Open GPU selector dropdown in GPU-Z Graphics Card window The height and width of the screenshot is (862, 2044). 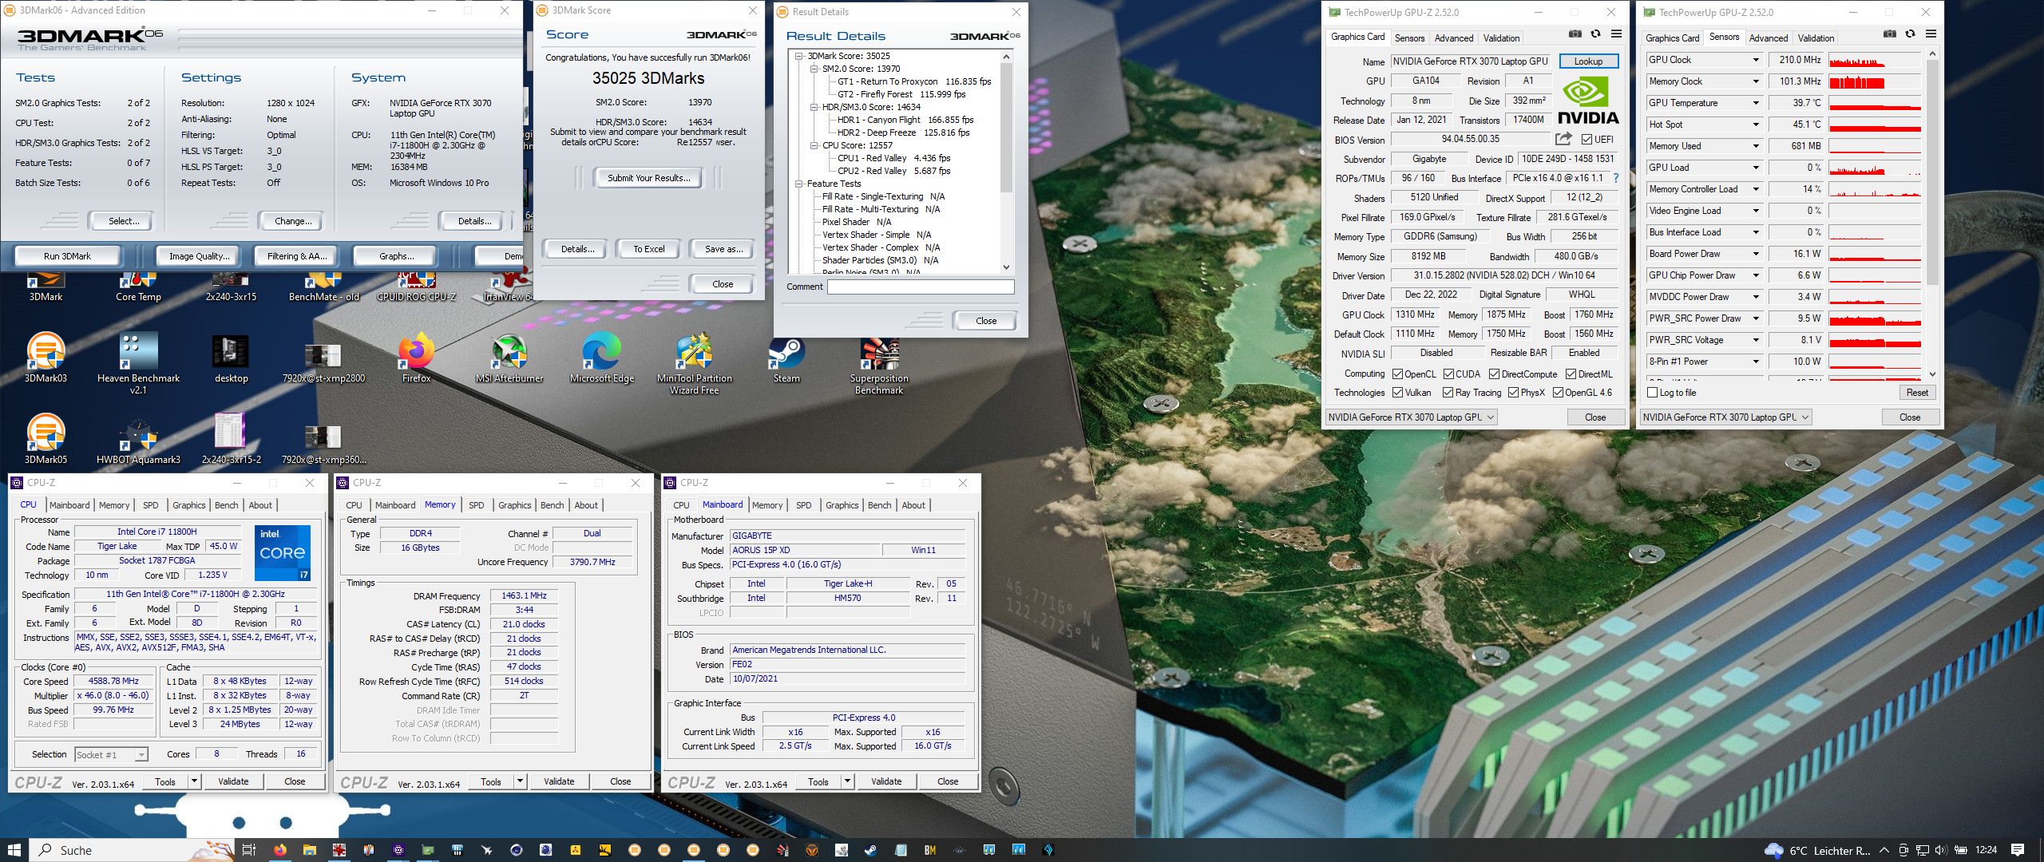(1411, 417)
